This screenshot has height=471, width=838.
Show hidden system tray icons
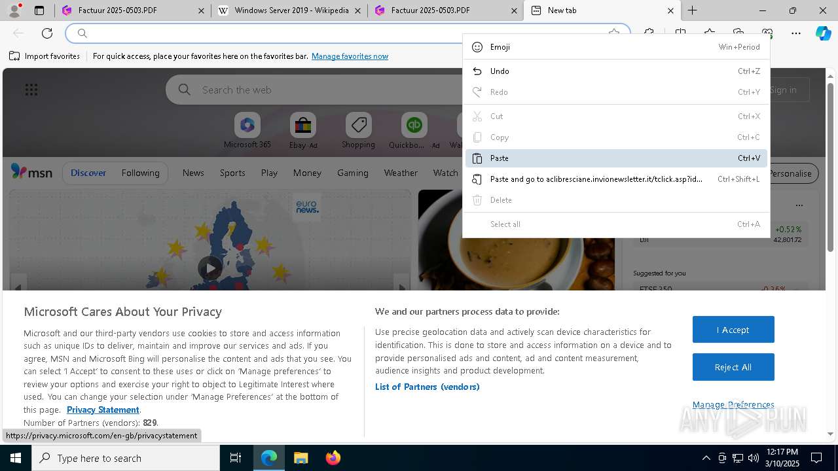tap(706, 458)
